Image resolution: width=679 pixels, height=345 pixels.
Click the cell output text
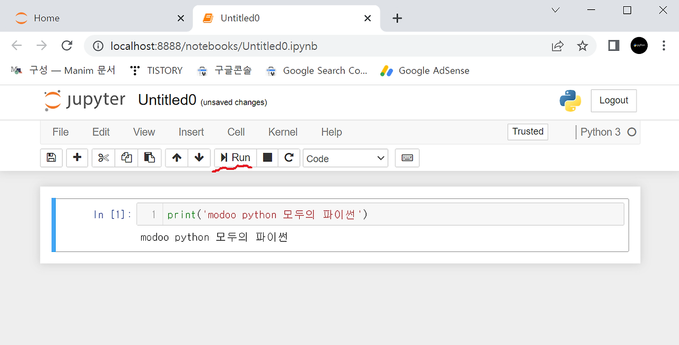[214, 237]
